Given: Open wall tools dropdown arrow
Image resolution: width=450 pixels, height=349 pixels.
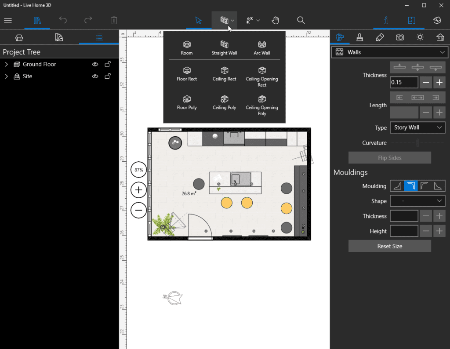Looking at the screenshot, I should tap(232, 20).
